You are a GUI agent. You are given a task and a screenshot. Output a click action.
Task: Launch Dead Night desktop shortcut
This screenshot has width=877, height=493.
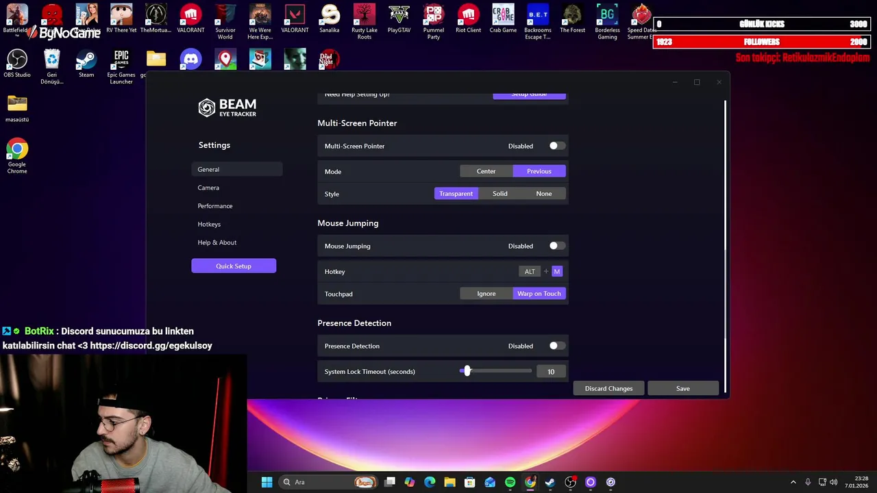[330, 60]
